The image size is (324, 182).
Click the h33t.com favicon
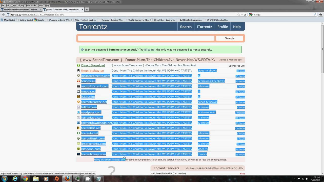tap(78, 97)
